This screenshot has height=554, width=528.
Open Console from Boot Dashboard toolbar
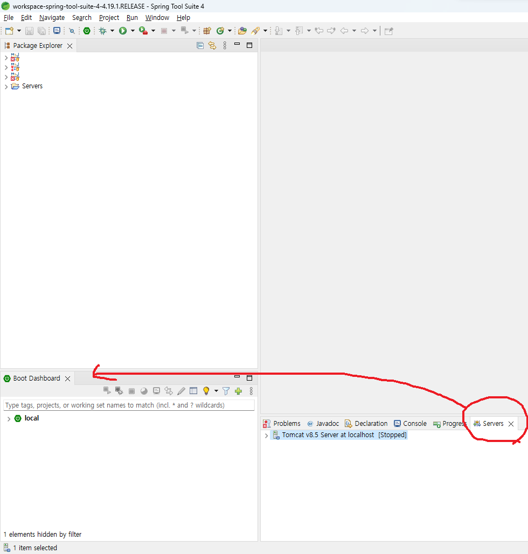click(156, 391)
